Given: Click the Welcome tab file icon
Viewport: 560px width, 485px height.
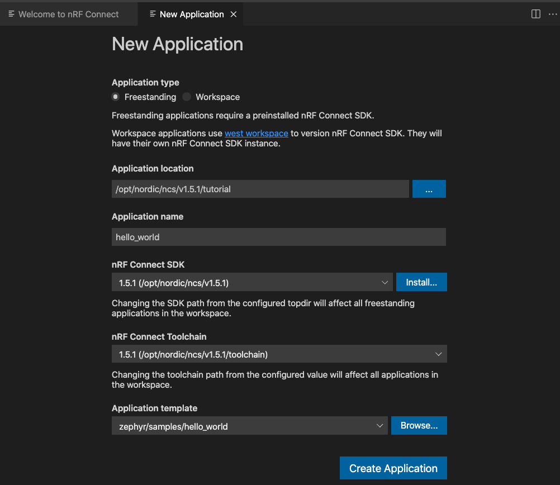Looking at the screenshot, I should tap(11, 14).
